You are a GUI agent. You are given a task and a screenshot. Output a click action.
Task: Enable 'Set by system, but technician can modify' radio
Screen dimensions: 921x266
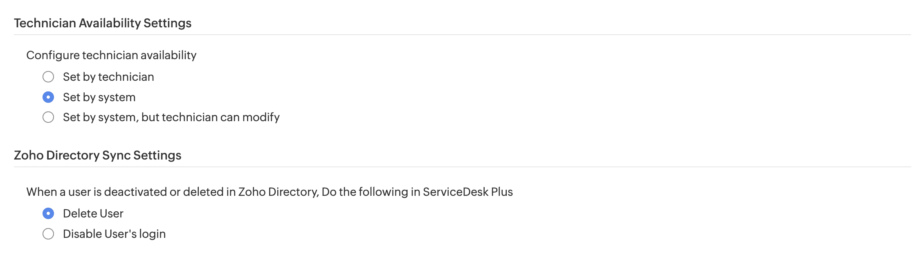(x=48, y=117)
